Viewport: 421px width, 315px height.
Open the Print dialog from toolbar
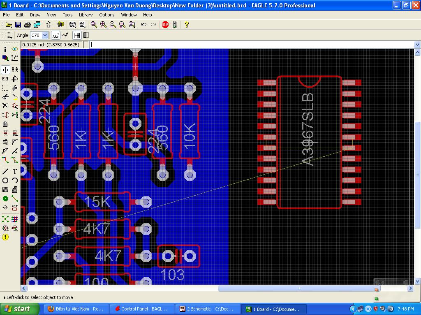click(28, 25)
